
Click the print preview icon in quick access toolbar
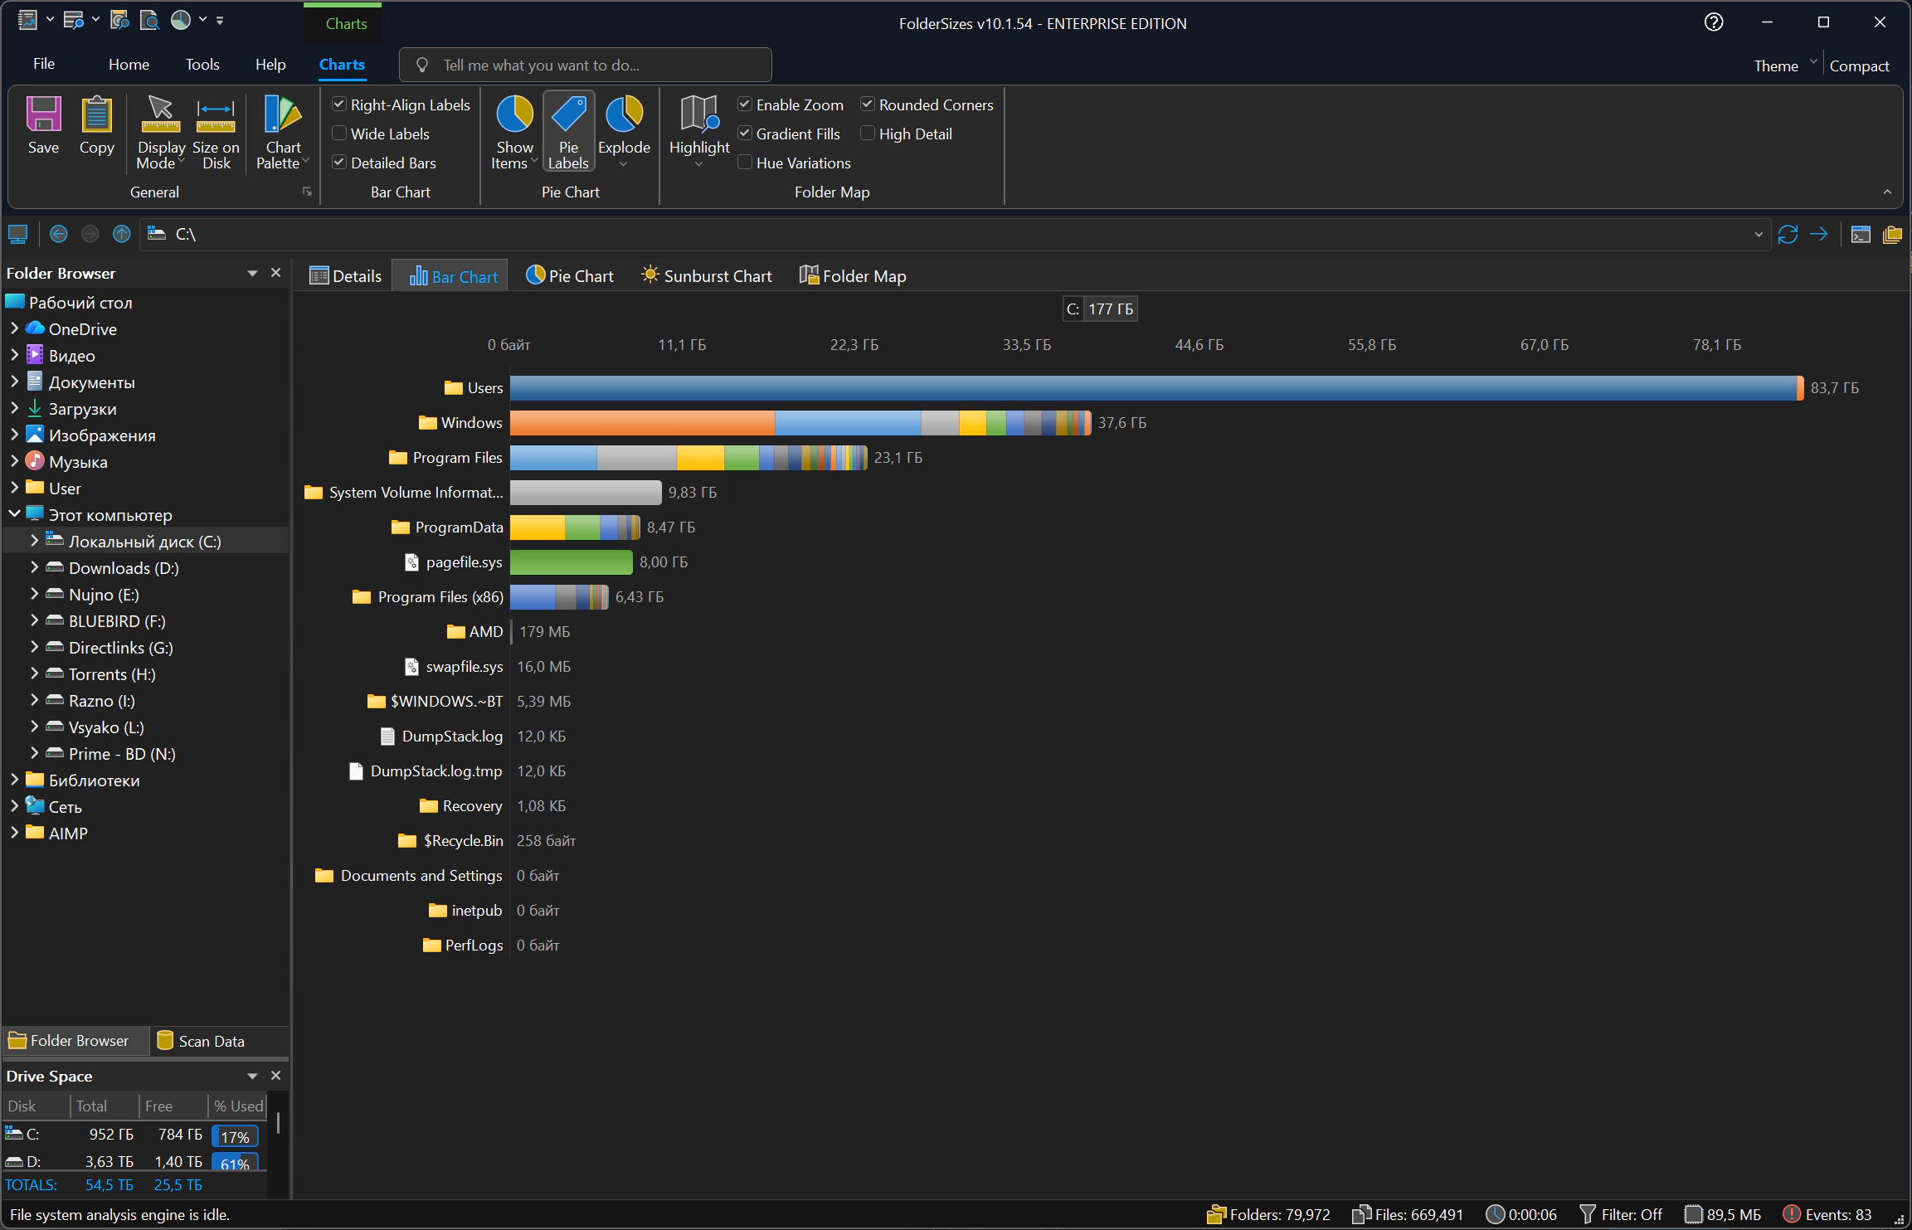[149, 20]
